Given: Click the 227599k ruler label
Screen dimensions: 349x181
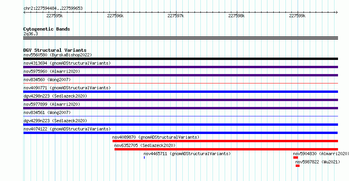Looking at the screenshot, I should [297, 16].
